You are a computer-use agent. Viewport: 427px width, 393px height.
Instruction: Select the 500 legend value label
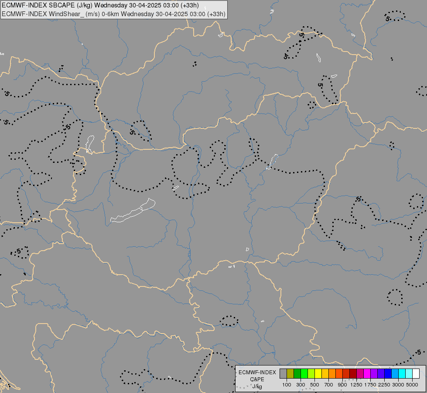(x=314, y=385)
